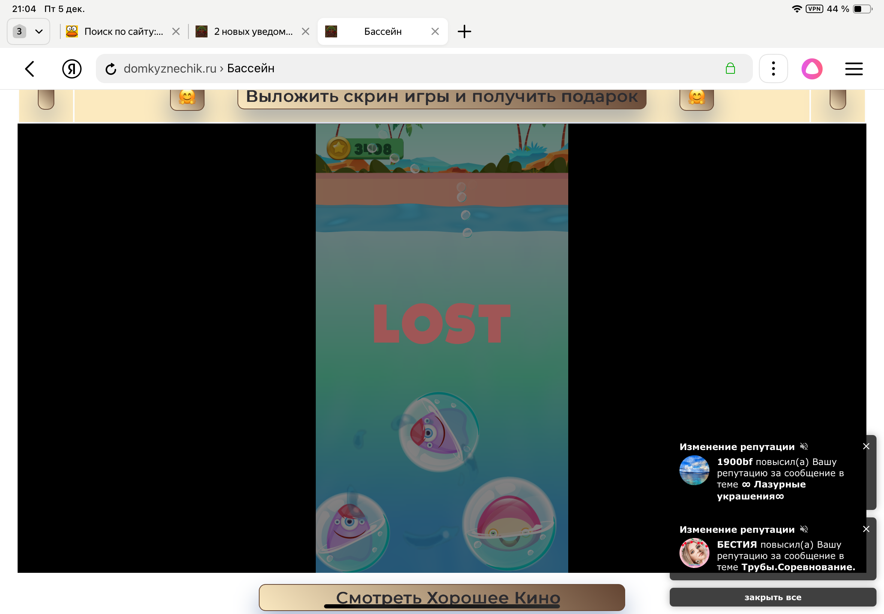Click the gold coin score counter

click(364, 149)
